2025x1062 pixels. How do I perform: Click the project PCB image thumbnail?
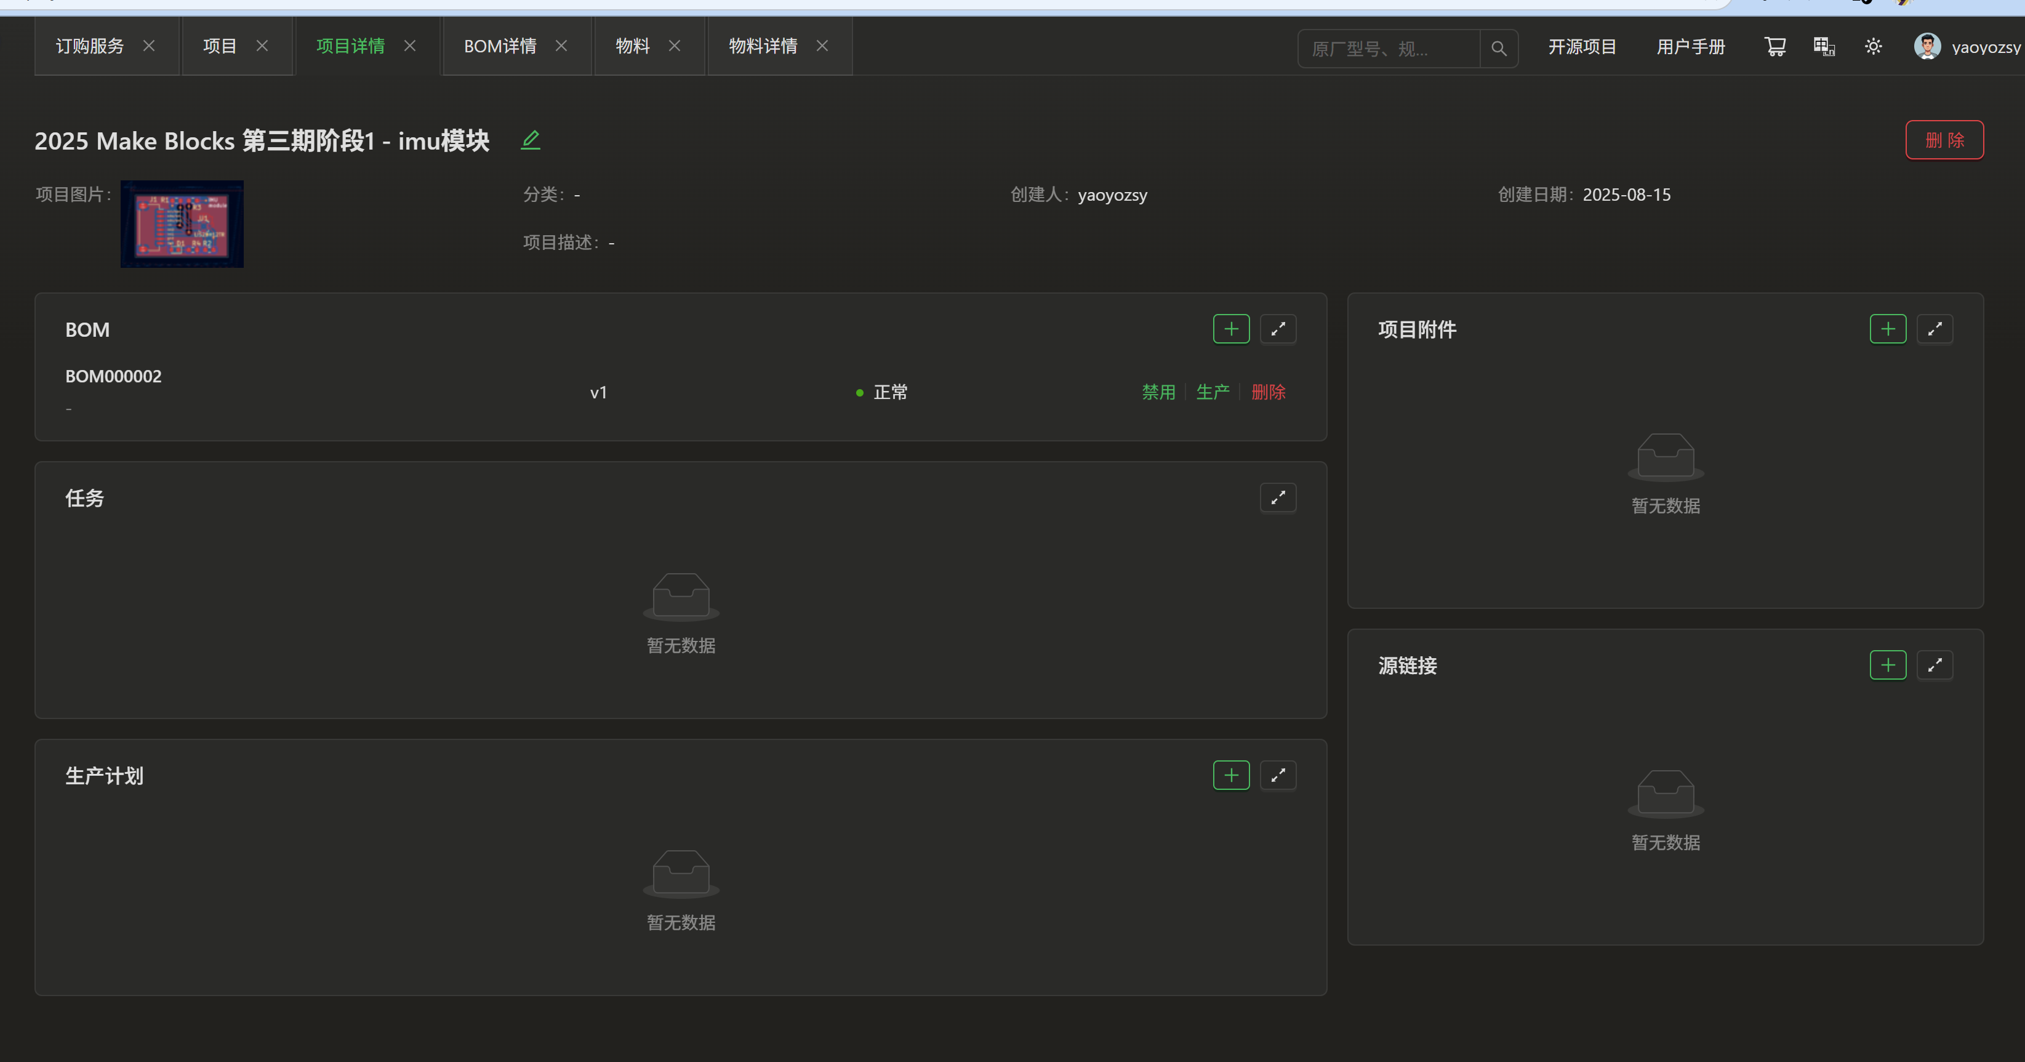point(182,224)
